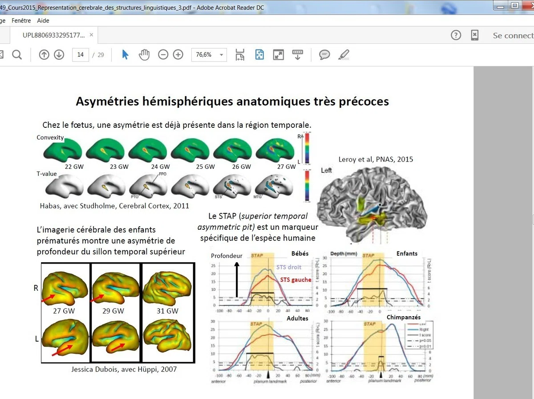Open the Fenêtre menu
534x399 pixels.
pos(21,20)
